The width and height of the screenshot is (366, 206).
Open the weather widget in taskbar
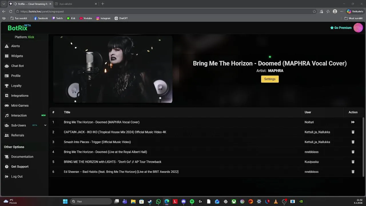[10, 201]
